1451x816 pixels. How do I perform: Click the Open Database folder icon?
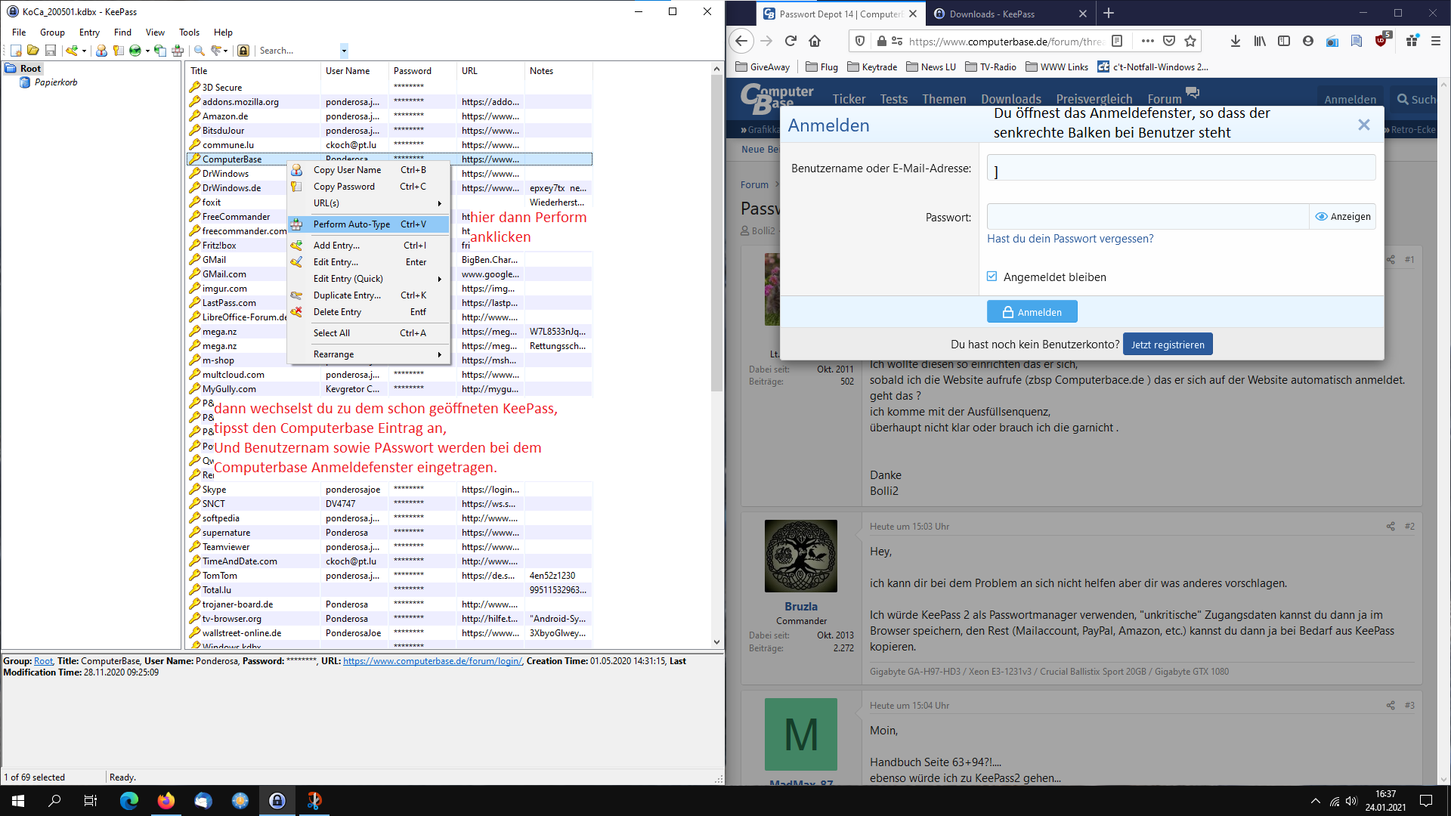(32, 51)
